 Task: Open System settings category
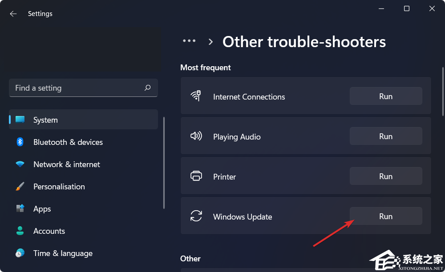click(x=84, y=120)
